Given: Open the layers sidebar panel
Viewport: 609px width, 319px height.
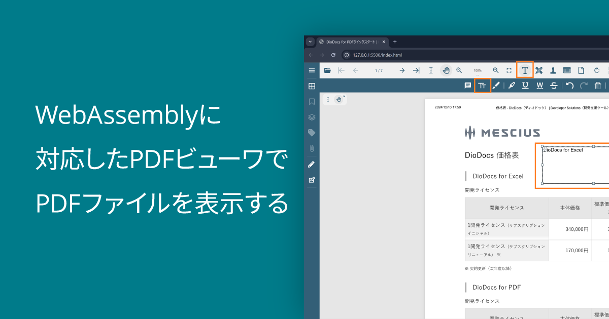Looking at the screenshot, I should [312, 117].
